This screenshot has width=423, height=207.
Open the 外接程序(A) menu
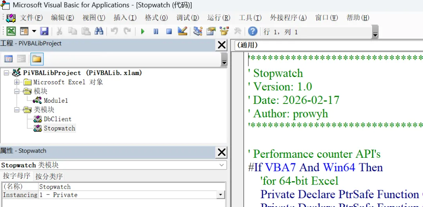(288, 18)
